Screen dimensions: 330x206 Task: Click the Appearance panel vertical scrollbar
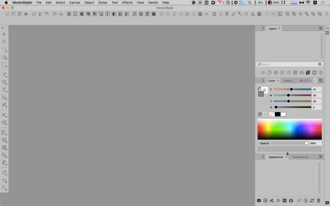point(319,178)
